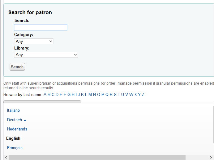Switch language to Italiano
This screenshot has height=160, width=214.
coord(13,110)
